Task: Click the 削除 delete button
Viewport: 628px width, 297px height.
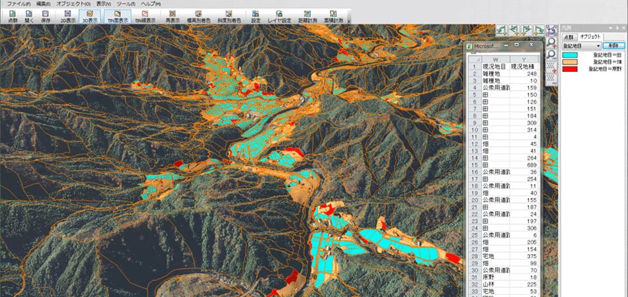Action: [x=614, y=46]
